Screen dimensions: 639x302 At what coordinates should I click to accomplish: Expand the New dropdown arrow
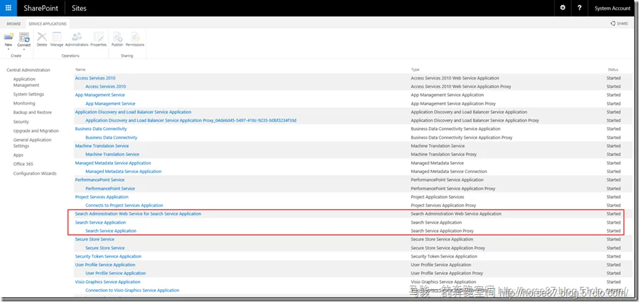click(8, 49)
